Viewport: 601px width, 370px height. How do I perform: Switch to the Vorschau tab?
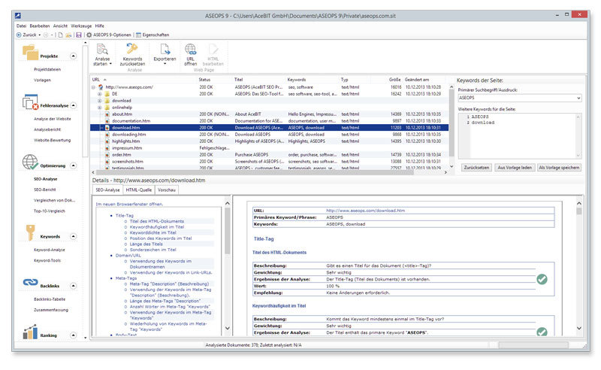pos(167,190)
